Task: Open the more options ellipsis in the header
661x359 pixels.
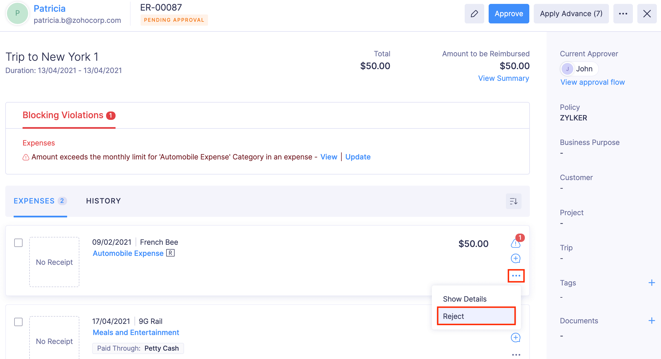Action: [x=623, y=13]
